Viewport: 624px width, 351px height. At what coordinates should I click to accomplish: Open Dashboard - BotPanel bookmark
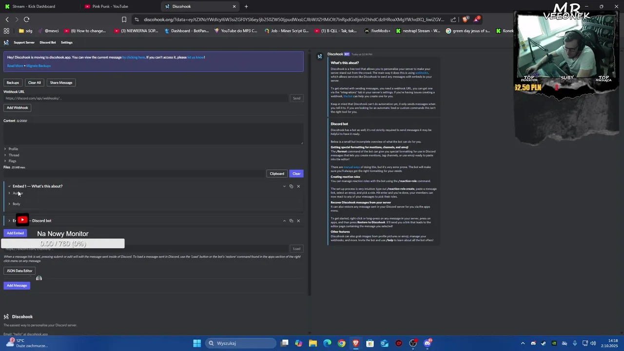point(186,31)
